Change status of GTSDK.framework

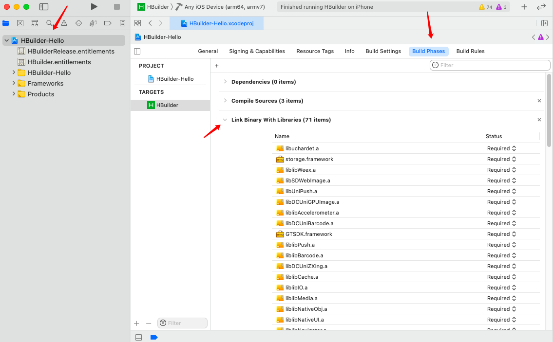click(x=501, y=234)
